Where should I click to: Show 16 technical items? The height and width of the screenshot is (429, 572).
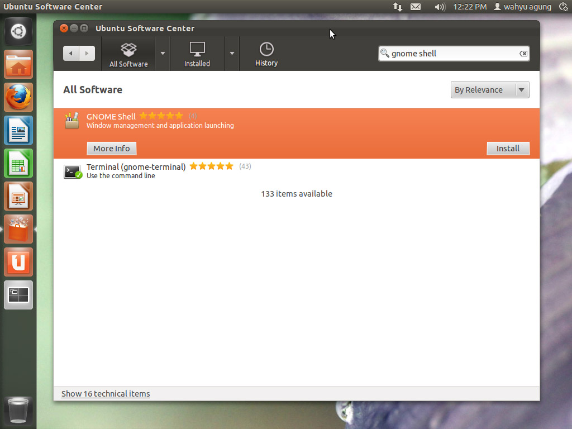point(105,393)
